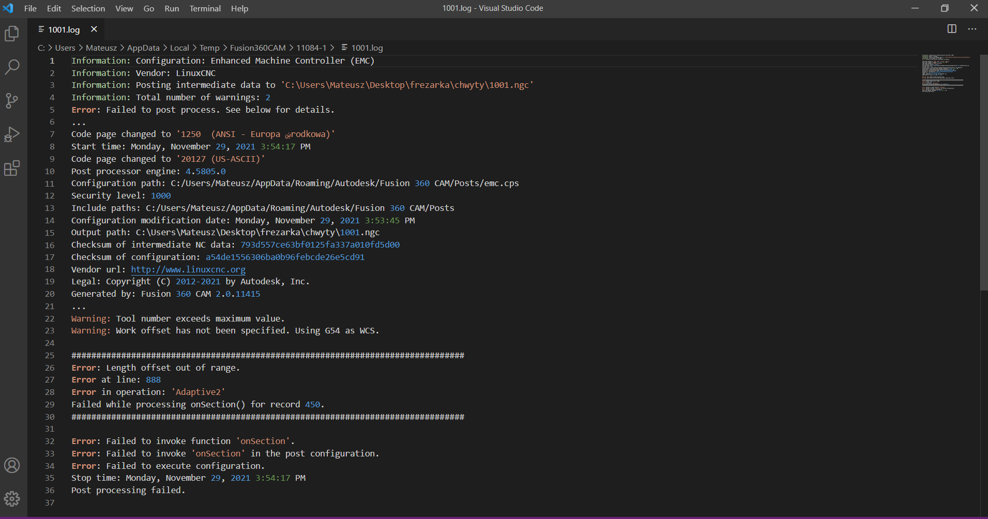Restore down the Visual Studio Code window
The height and width of the screenshot is (519, 988).
click(945, 8)
